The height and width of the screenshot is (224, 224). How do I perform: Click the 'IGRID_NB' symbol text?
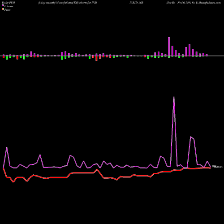coord(137,3)
